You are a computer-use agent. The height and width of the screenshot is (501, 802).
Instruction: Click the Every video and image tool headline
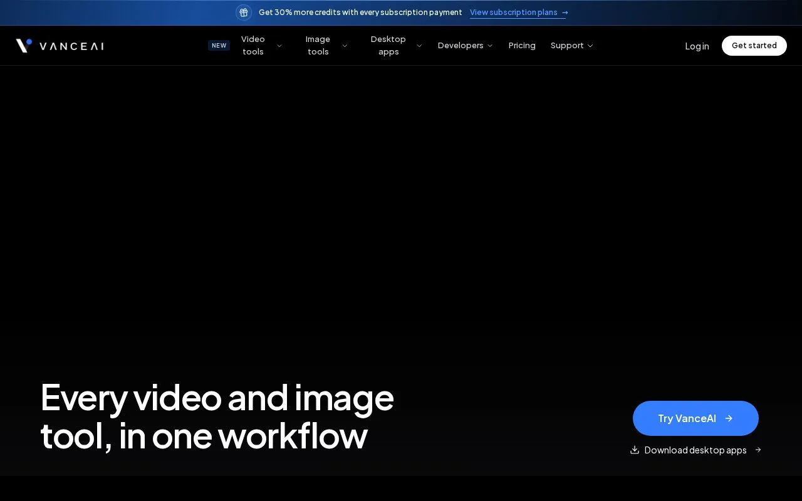point(217,416)
